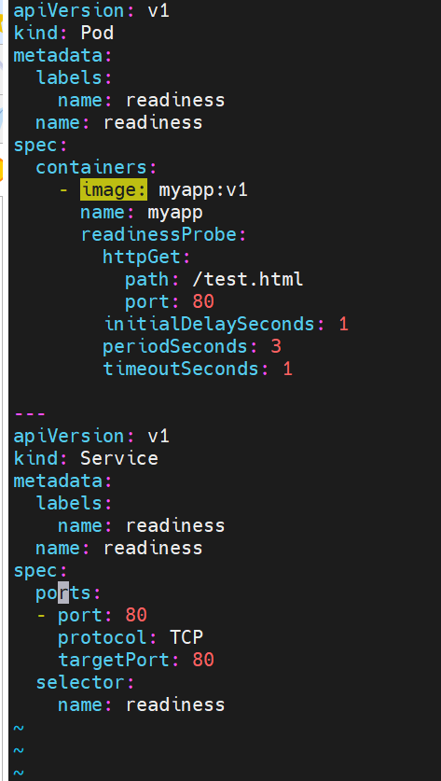
Task: Click the 'TCP' protocol value
Action: pos(186,637)
